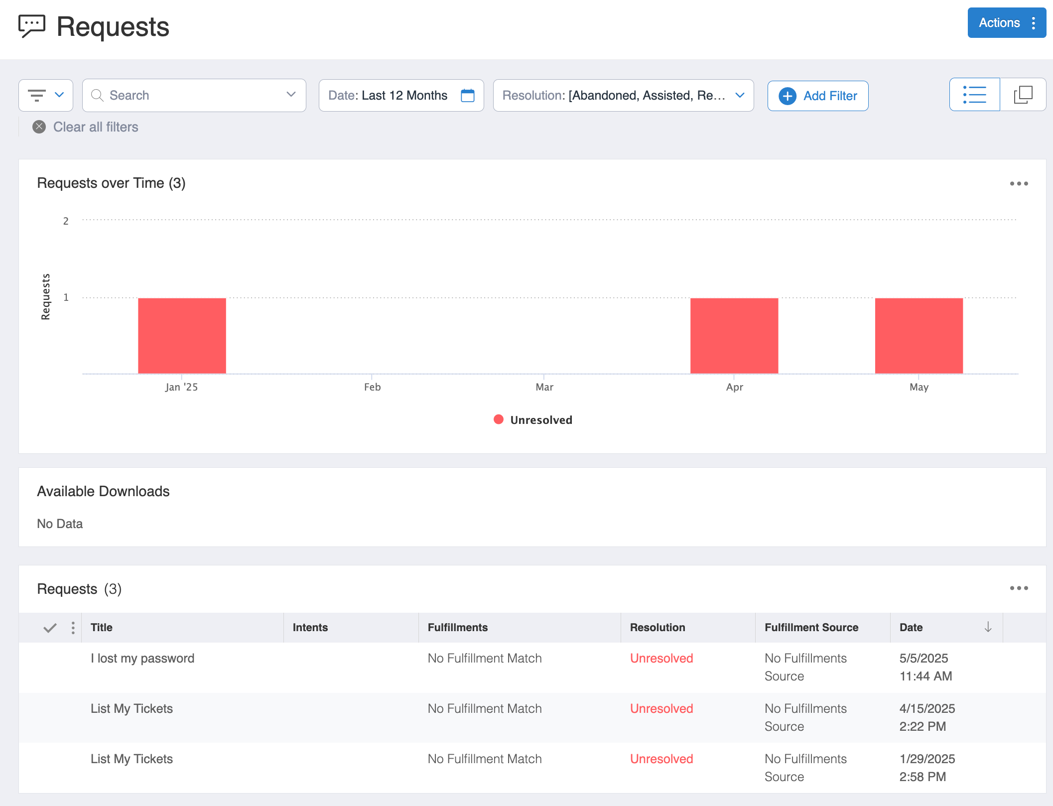
Task: Expand the Search field dropdown chevron
Action: [x=291, y=95]
